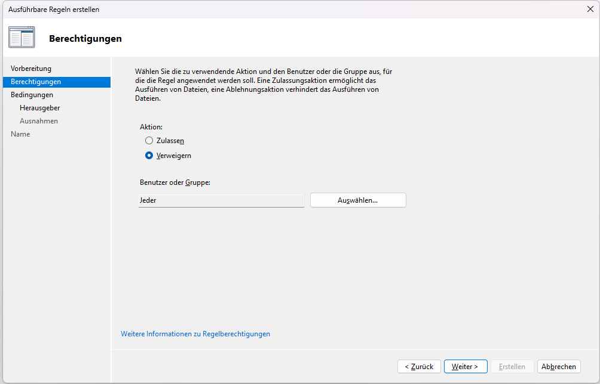The width and height of the screenshot is (600, 384).
Task: Select the Zulassen radio button
Action: pos(149,141)
